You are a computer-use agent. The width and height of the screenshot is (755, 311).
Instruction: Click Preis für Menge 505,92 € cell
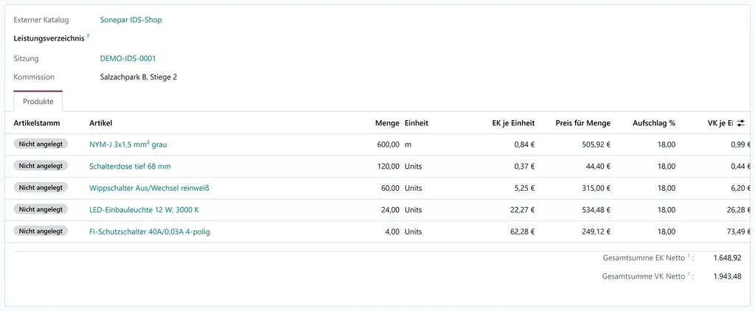pos(596,144)
